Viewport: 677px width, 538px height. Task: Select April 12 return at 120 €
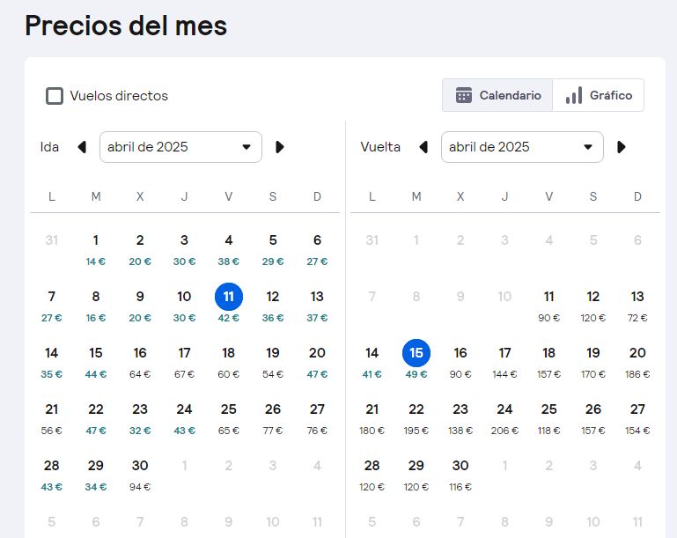[593, 306]
